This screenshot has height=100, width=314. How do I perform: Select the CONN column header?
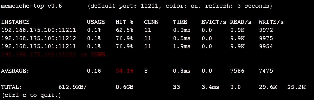(151, 22)
